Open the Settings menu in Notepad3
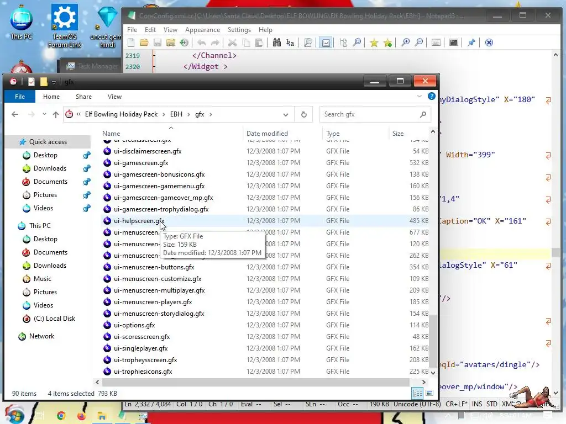The width and height of the screenshot is (566, 424). (239, 30)
